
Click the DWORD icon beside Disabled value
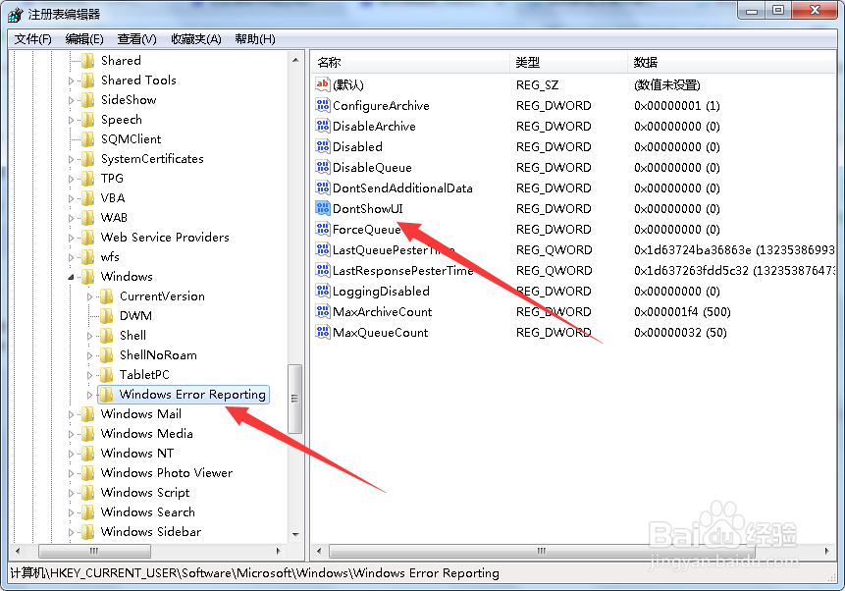pyautogui.click(x=322, y=146)
